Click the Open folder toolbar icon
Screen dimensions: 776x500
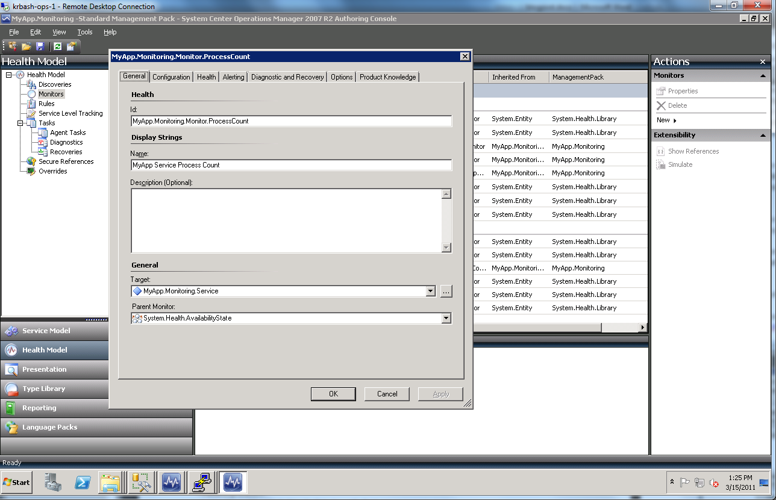coord(27,46)
